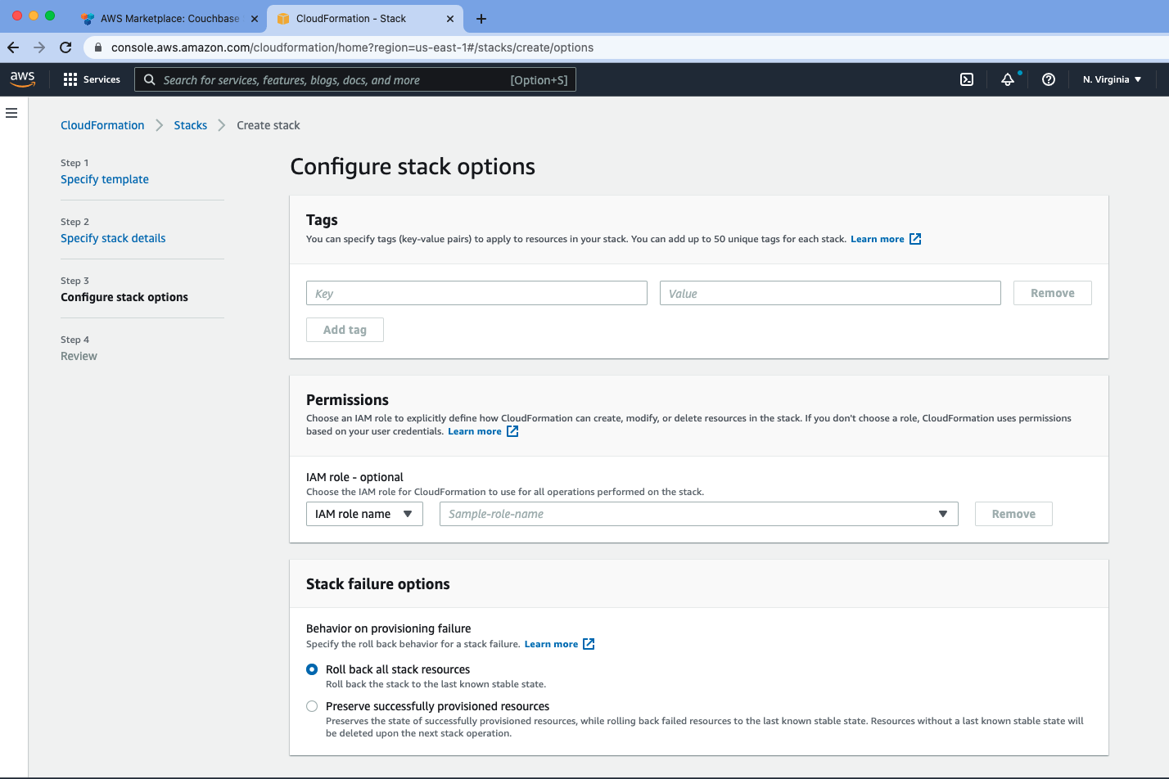The width and height of the screenshot is (1169, 779).
Task: Click Remove next to the IAM role field
Action: pyautogui.click(x=1013, y=514)
